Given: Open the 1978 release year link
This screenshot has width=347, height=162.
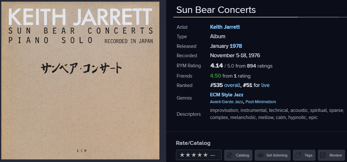Looking at the screenshot, I should tap(236, 46).
